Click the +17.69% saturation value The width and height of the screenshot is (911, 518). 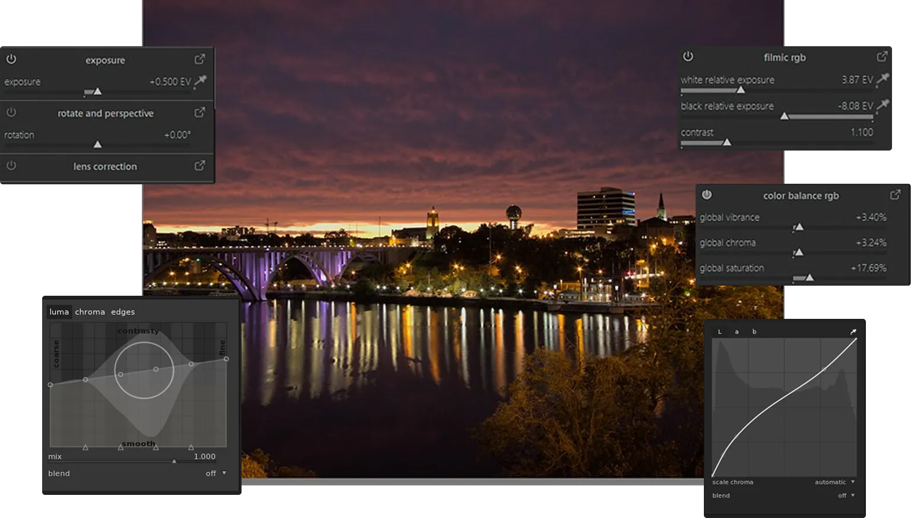click(x=868, y=268)
